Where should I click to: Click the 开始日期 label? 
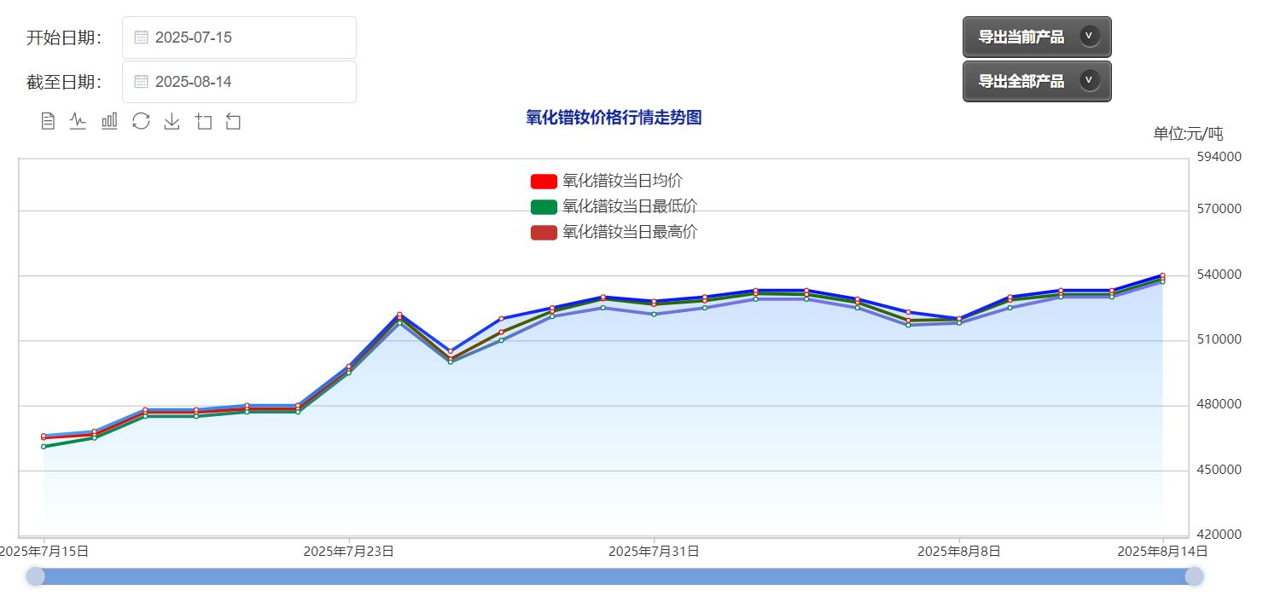tap(65, 38)
